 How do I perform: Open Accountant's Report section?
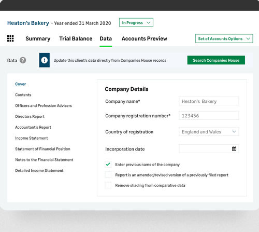click(33, 127)
